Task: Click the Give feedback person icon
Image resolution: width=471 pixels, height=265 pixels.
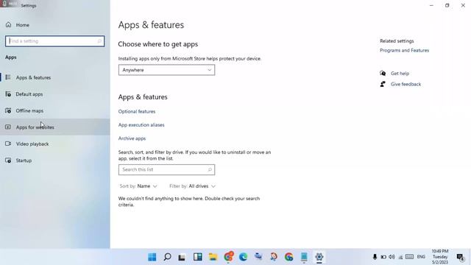Action: (383, 84)
